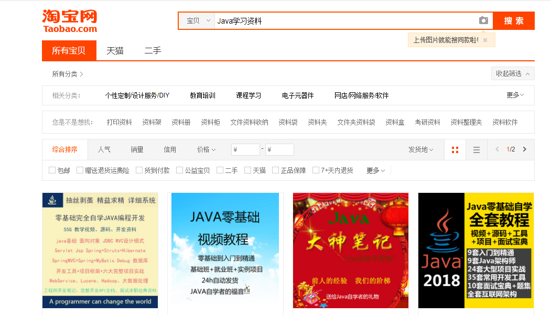
Task: Collapse filters with 收起筛选
Action: [x=513, y=74]
